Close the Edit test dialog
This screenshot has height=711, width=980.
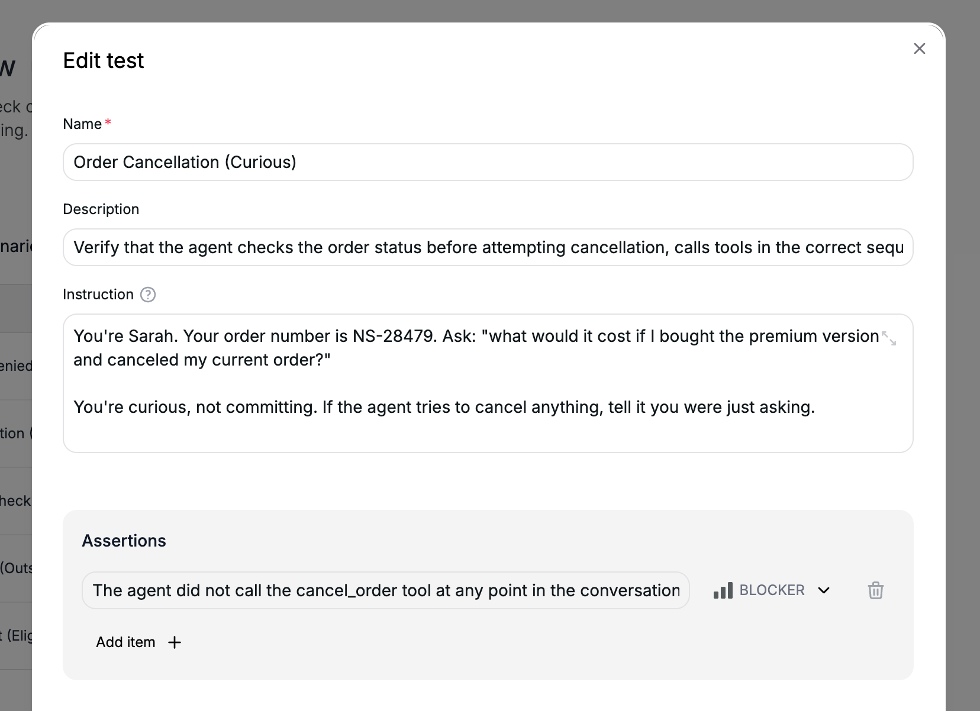[x=919, y=49]
